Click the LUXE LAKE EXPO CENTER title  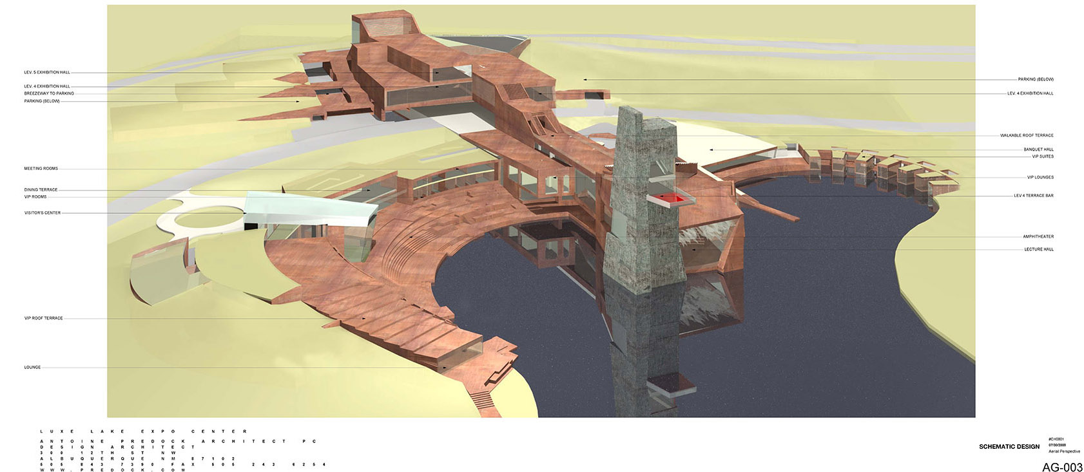point(143,431)
